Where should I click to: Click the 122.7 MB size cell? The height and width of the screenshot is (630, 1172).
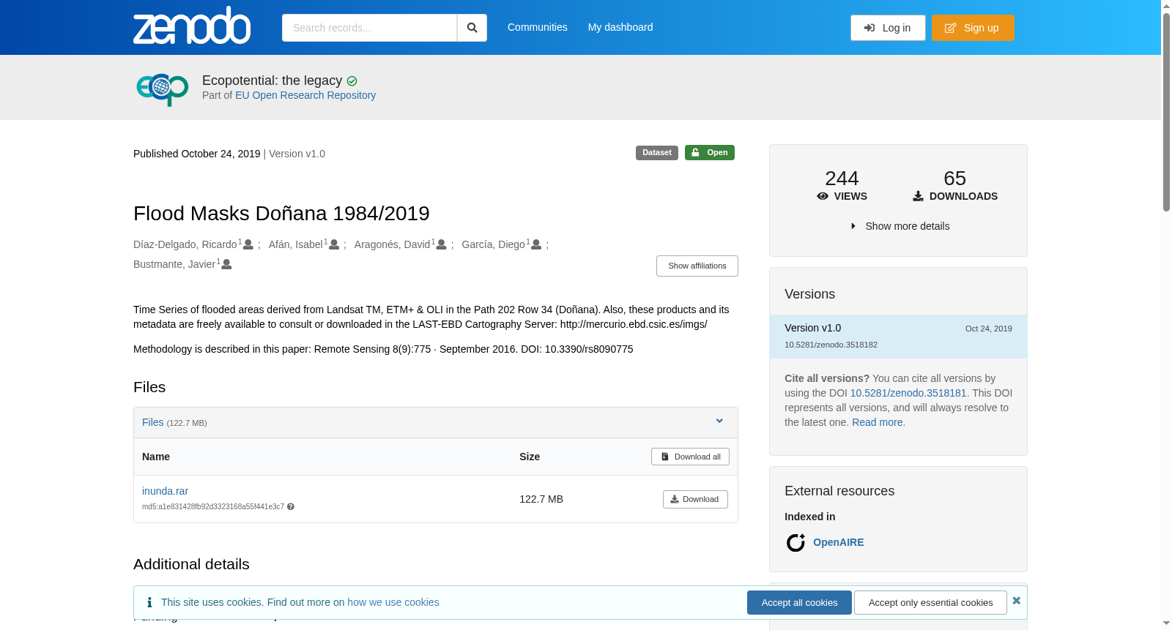coord(541,499)
